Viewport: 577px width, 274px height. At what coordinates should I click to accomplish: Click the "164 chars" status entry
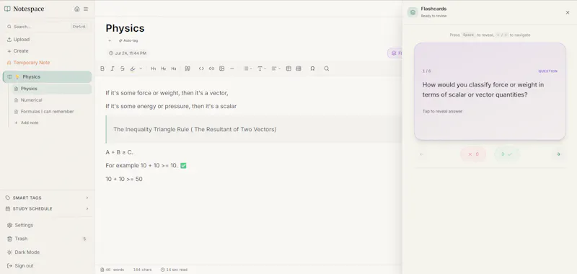(142, 270)
